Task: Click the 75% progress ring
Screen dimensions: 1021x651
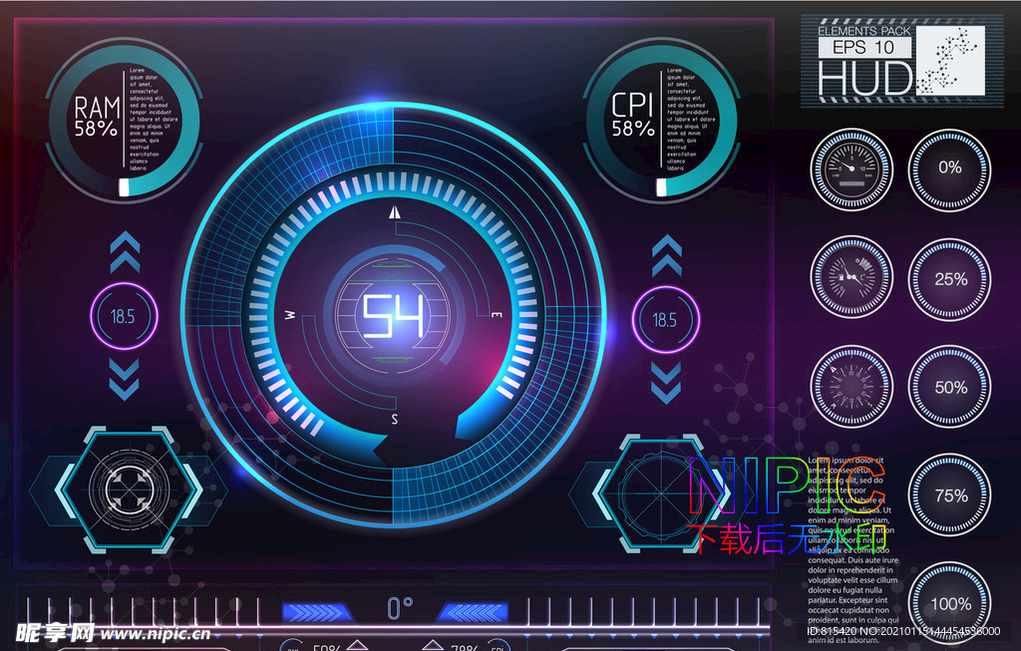Action: point(949,495)
